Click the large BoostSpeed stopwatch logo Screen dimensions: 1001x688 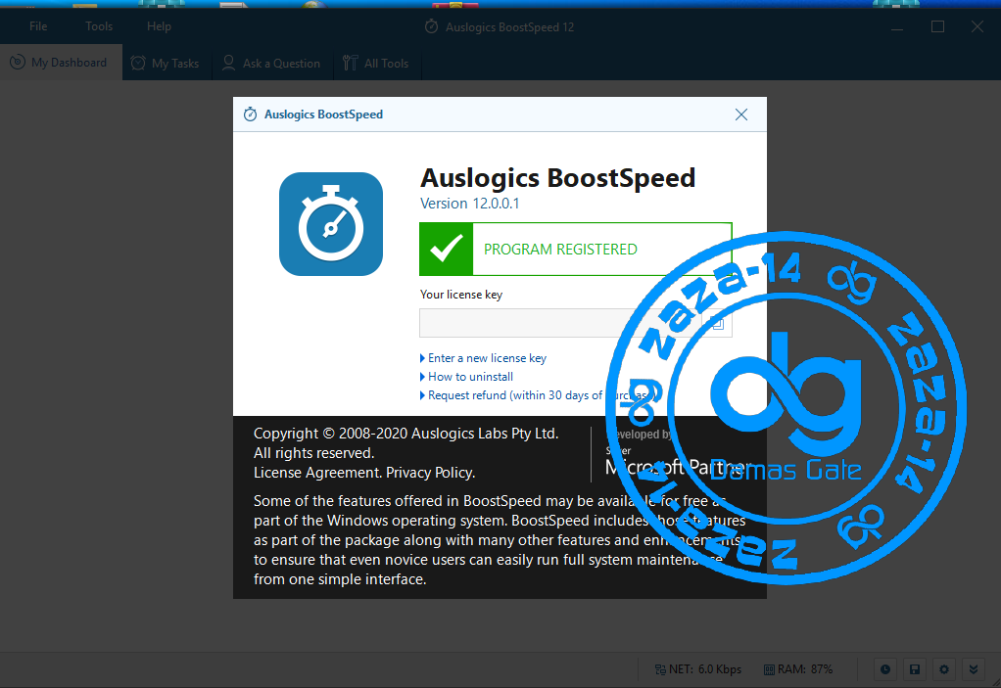331,224
